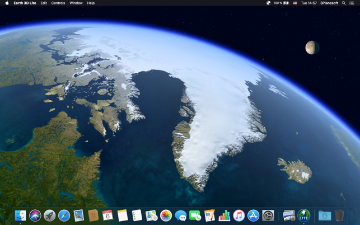This screenshot has width=360, height=225.
Task: Open Spotlight search in menu bar
Action: [x=344, y=3]
